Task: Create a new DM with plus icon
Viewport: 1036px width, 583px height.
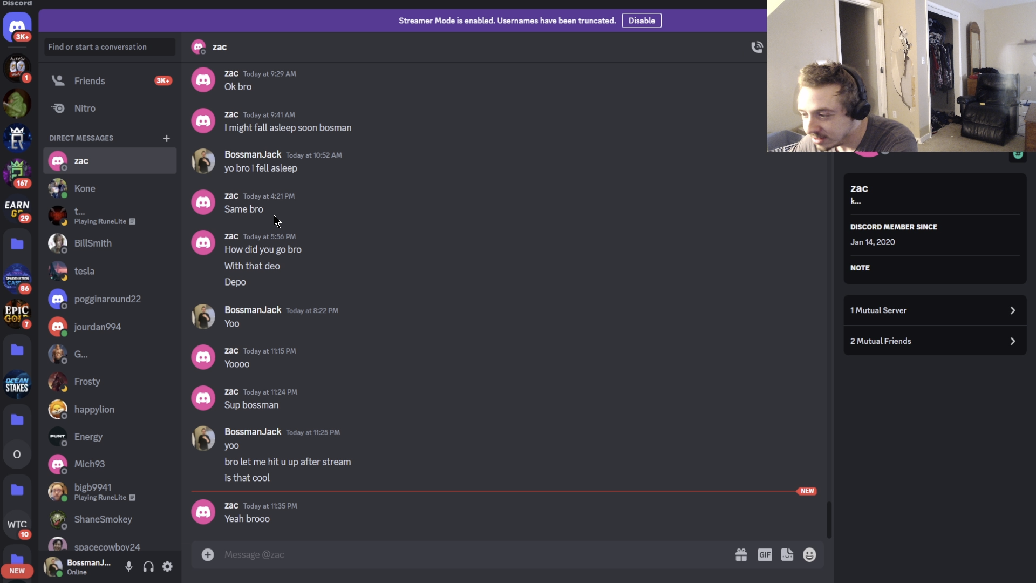Action: pos(167,138)
